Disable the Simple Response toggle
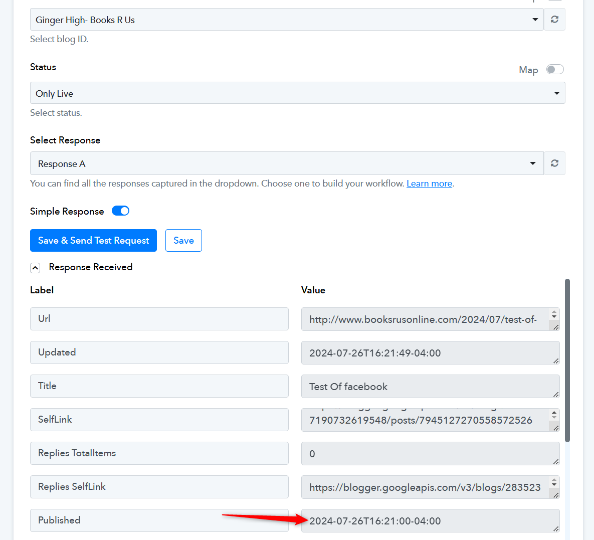Screen dimensions: 594x540 pos(120,211)
